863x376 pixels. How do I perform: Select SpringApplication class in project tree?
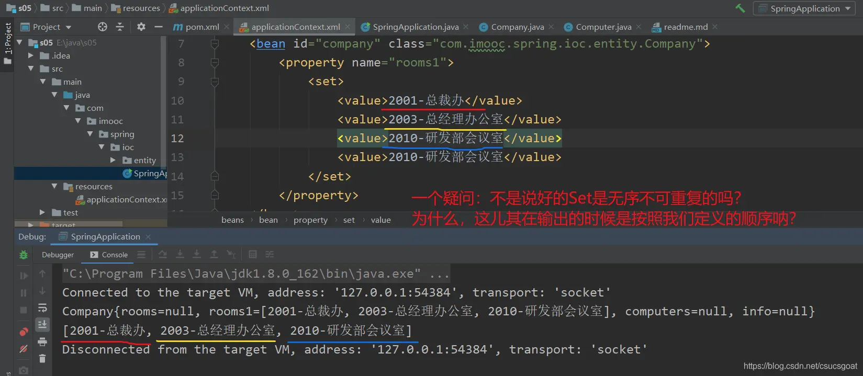coord(145,173)
